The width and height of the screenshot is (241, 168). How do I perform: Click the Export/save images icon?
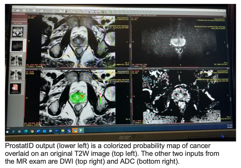pyautogui.click(x=34, y=10)
